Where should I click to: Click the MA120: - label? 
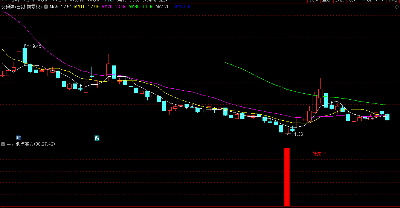point(164,7)
